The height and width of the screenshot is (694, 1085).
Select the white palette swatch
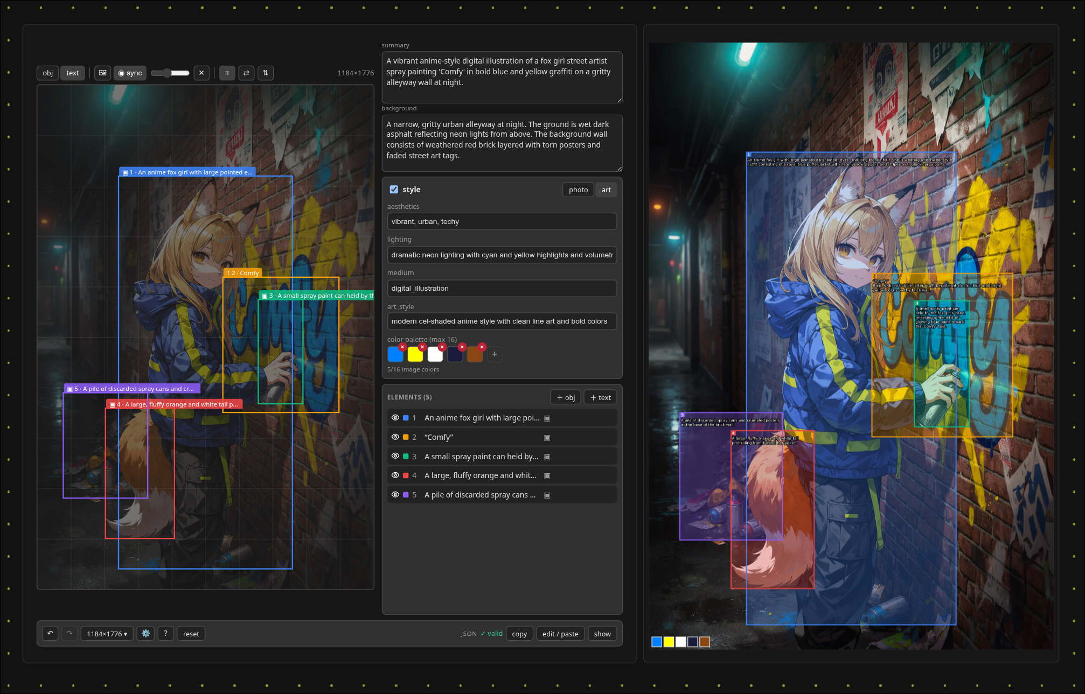tap(435, 355)
